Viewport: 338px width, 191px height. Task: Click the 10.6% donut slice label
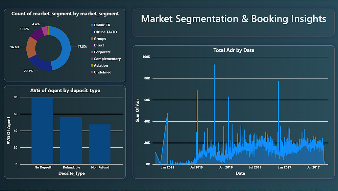tap(24, 29)
